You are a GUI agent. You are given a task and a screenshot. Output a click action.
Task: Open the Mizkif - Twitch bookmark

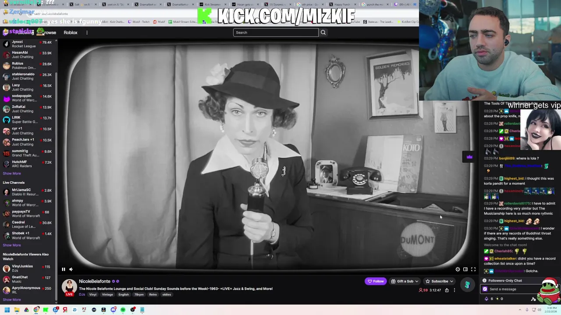(139, 22)
